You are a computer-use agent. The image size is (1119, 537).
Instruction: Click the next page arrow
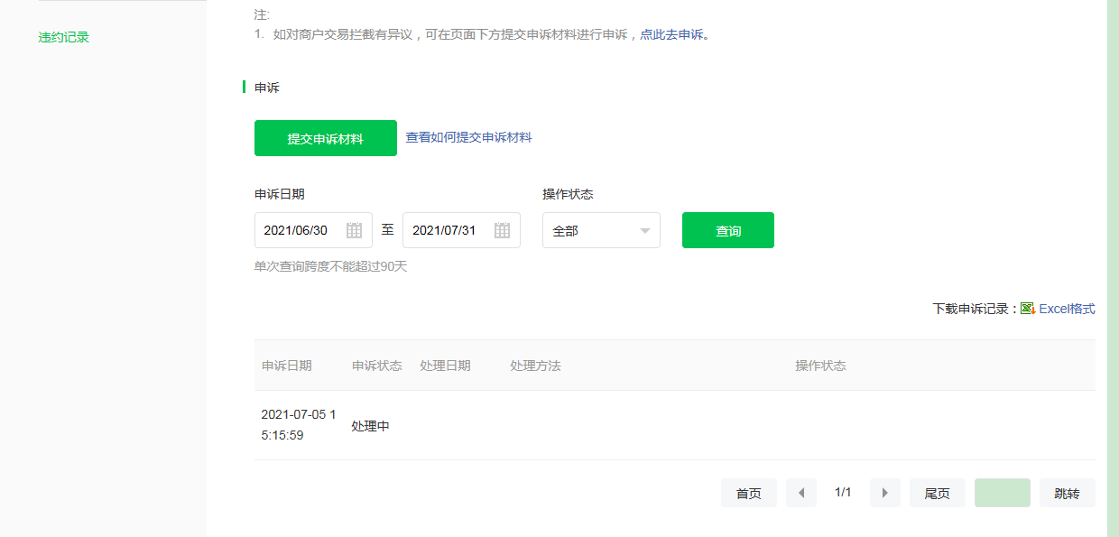click(885, 493)
